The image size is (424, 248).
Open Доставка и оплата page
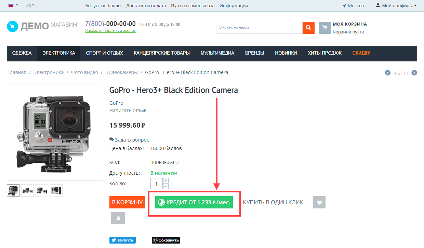coord(146,5)
